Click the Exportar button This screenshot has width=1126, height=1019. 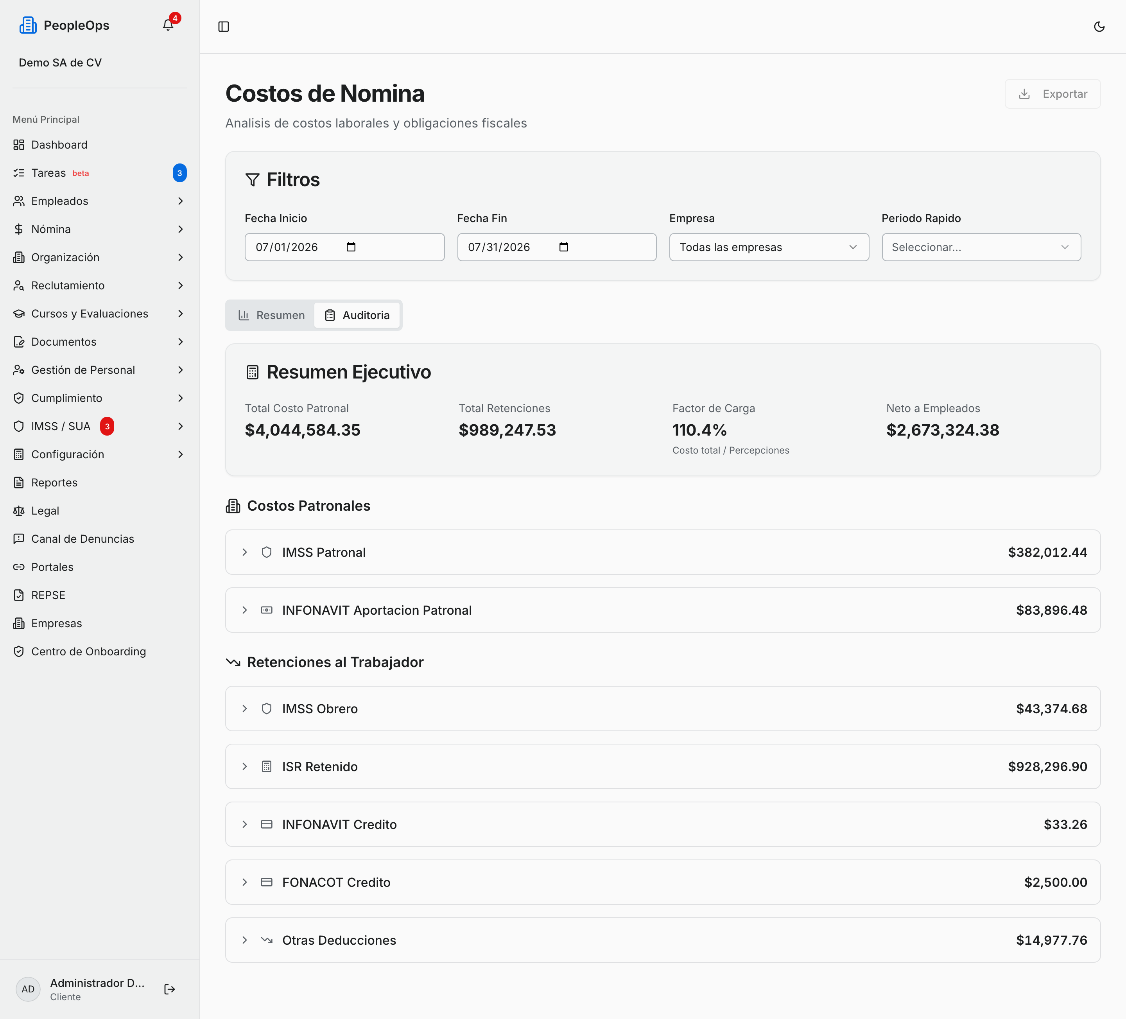[x=1052, y=94]
